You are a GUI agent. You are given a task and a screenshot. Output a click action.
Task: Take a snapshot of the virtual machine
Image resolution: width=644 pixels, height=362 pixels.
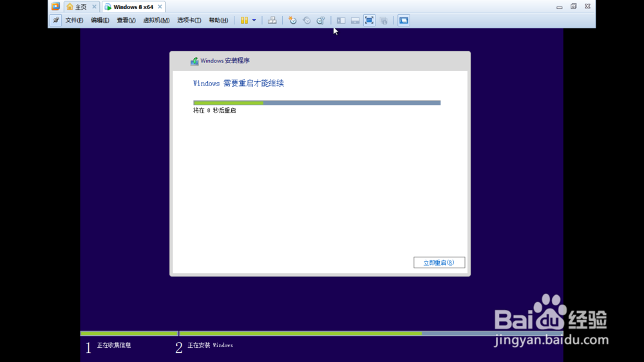point(292,20)
